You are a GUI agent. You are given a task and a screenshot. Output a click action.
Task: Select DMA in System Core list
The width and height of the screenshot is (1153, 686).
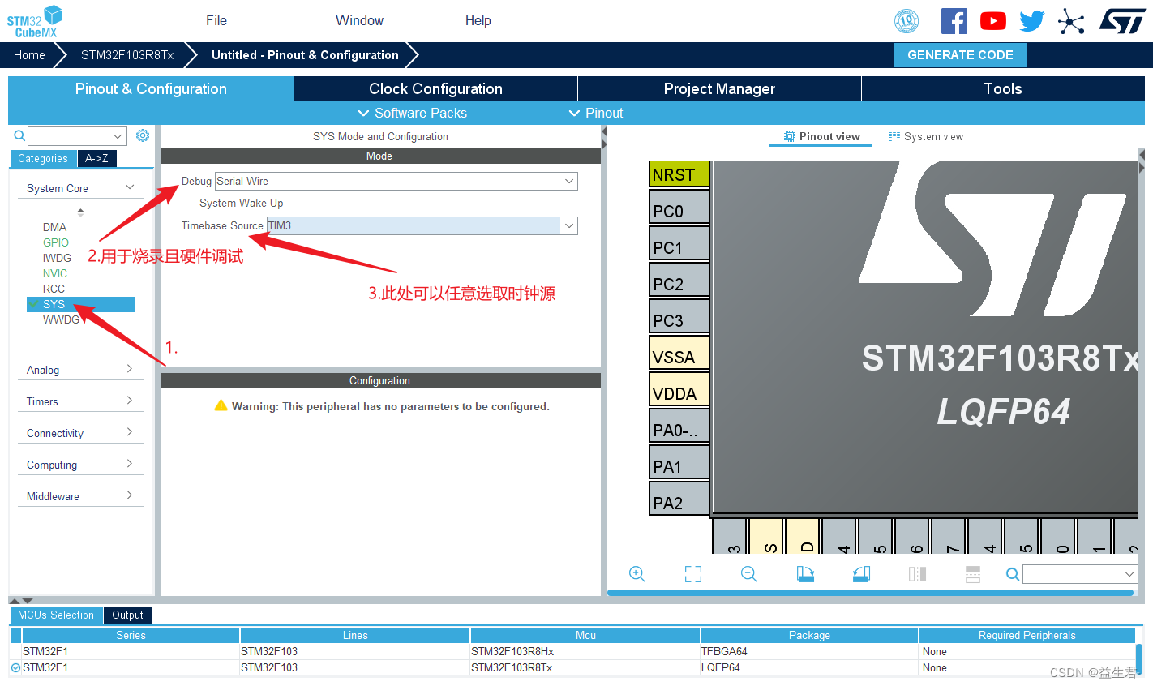pos(54,227)
